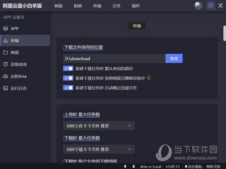Image resolution: width=226 pixels, height=169 pixels.
Task: Click the v3.09.13 version label
Action: [173, 167]
